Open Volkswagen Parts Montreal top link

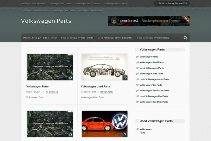(33, 4)
